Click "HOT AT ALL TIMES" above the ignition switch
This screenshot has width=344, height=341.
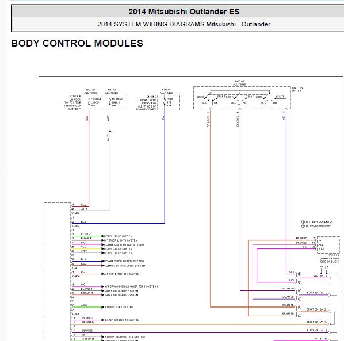(239, 83)
